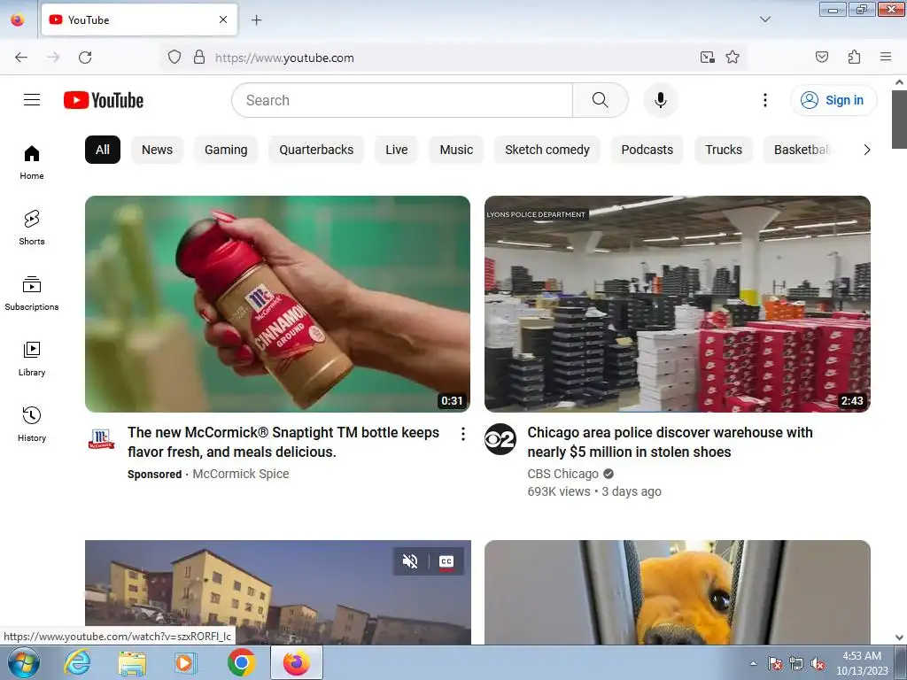Click the magnifying glass search button
The image size is (907, 680).
601,100
